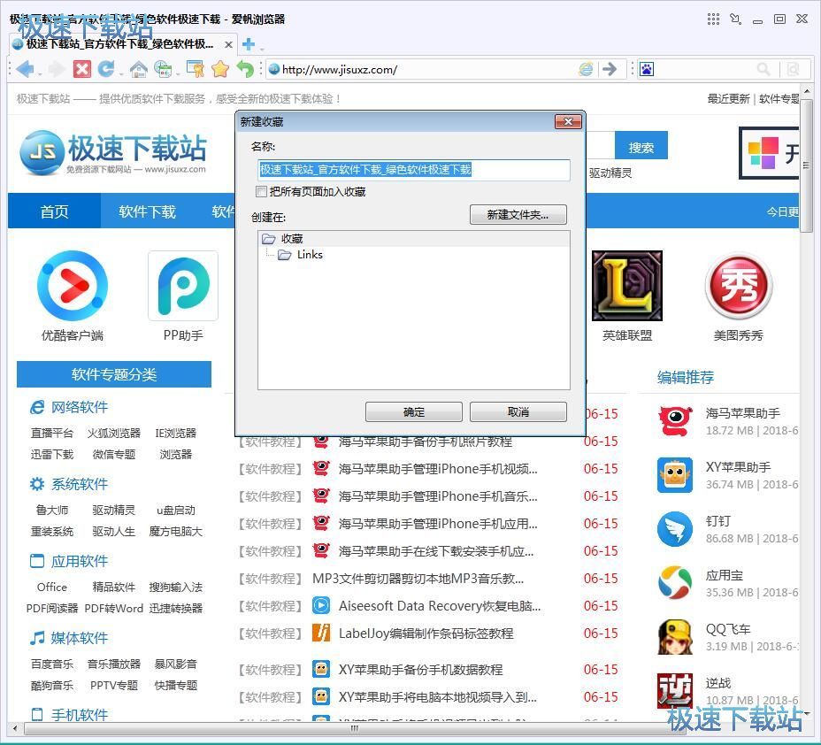Open the LabelJoy编辑制作条码标签教程 article
Viewport: 821px width, 745px height.
click(426, 634)
